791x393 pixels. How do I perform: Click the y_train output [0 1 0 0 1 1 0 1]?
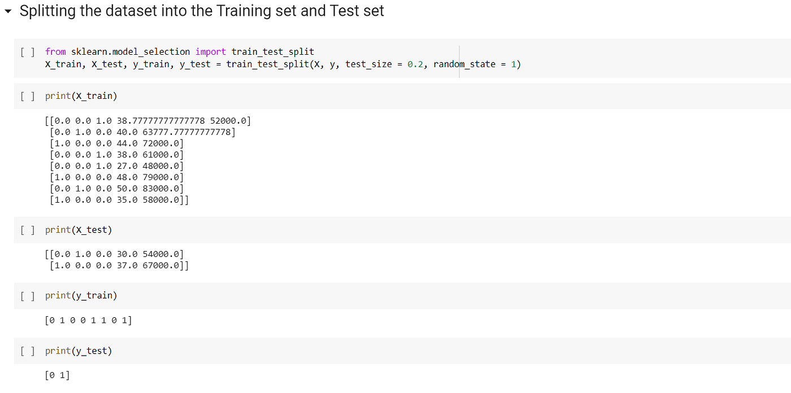89,321
